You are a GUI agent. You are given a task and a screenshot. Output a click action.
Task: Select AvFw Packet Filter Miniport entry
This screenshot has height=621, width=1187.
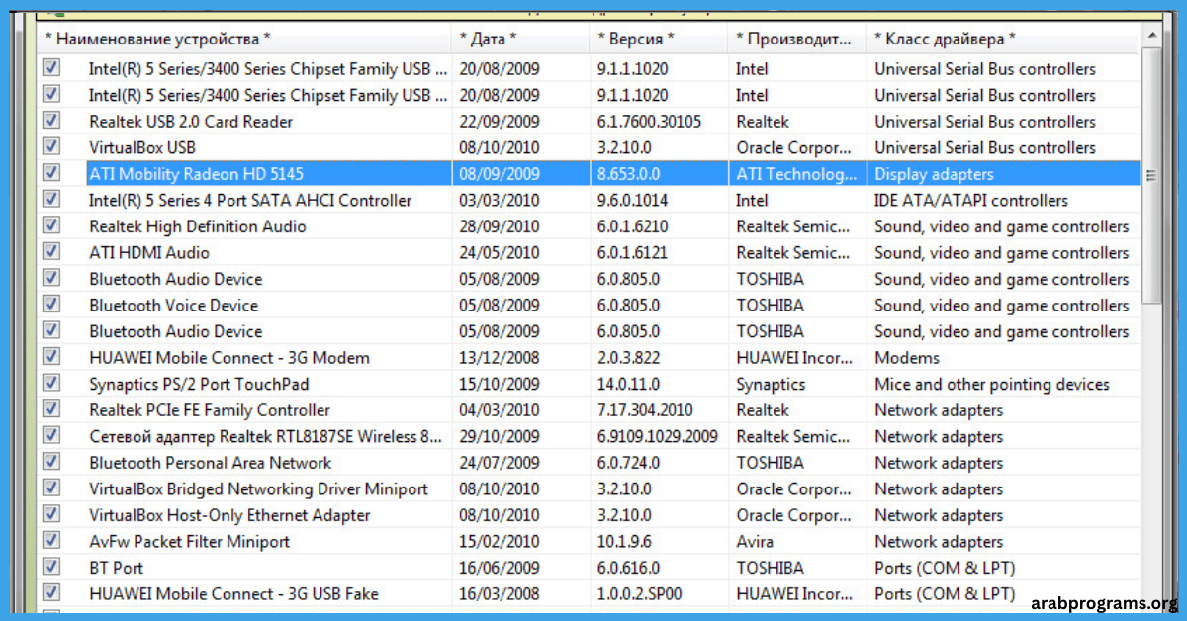(x=190, y=541)
